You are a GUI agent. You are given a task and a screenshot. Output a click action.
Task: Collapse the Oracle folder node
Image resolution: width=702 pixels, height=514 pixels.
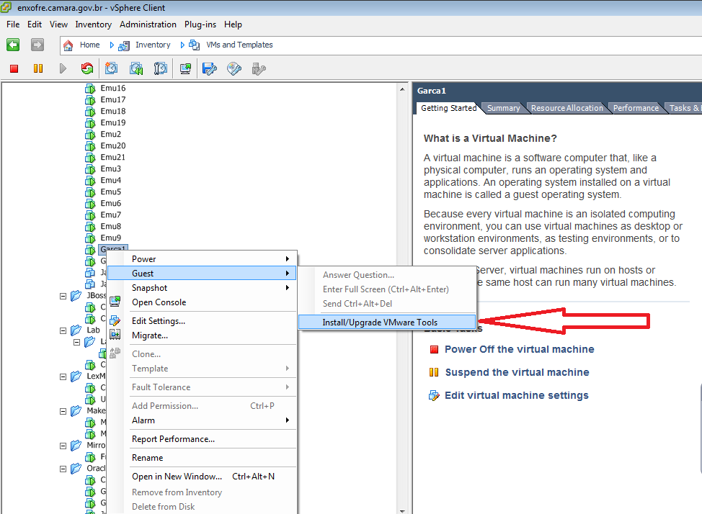click(x=62, y=468)
